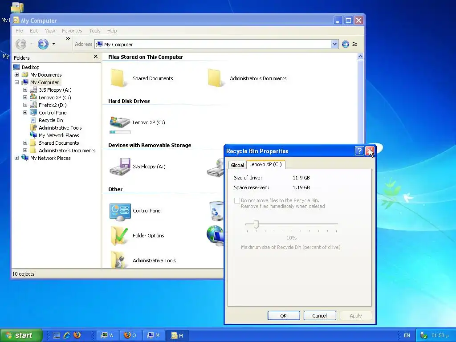Expand Administrator's Documents tree node
This screenshot has width=456, height=342.
[x=25, y=151]
